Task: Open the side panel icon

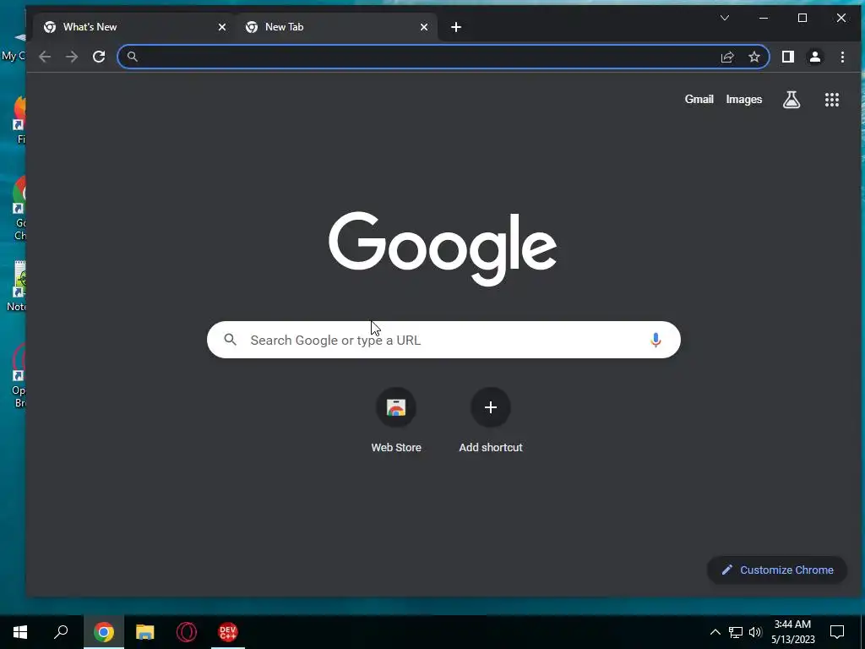Action: [788, 57]
